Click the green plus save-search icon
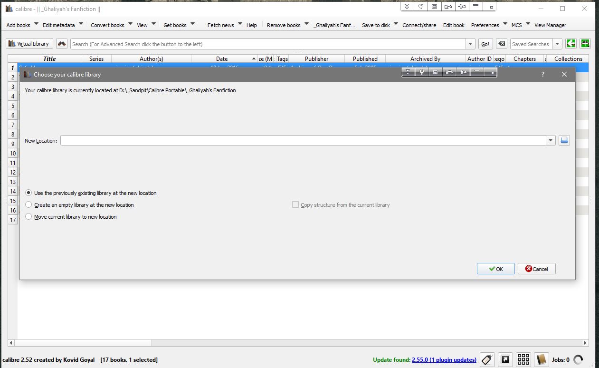 click(x=585, y=44)
